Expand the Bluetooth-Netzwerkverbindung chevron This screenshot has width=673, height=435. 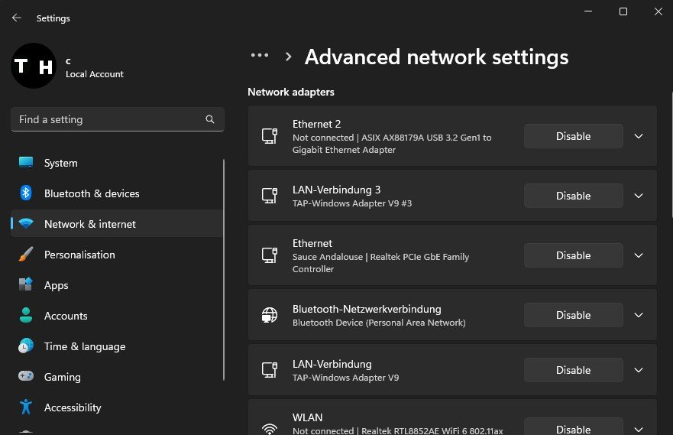click(x=639, y=315)
